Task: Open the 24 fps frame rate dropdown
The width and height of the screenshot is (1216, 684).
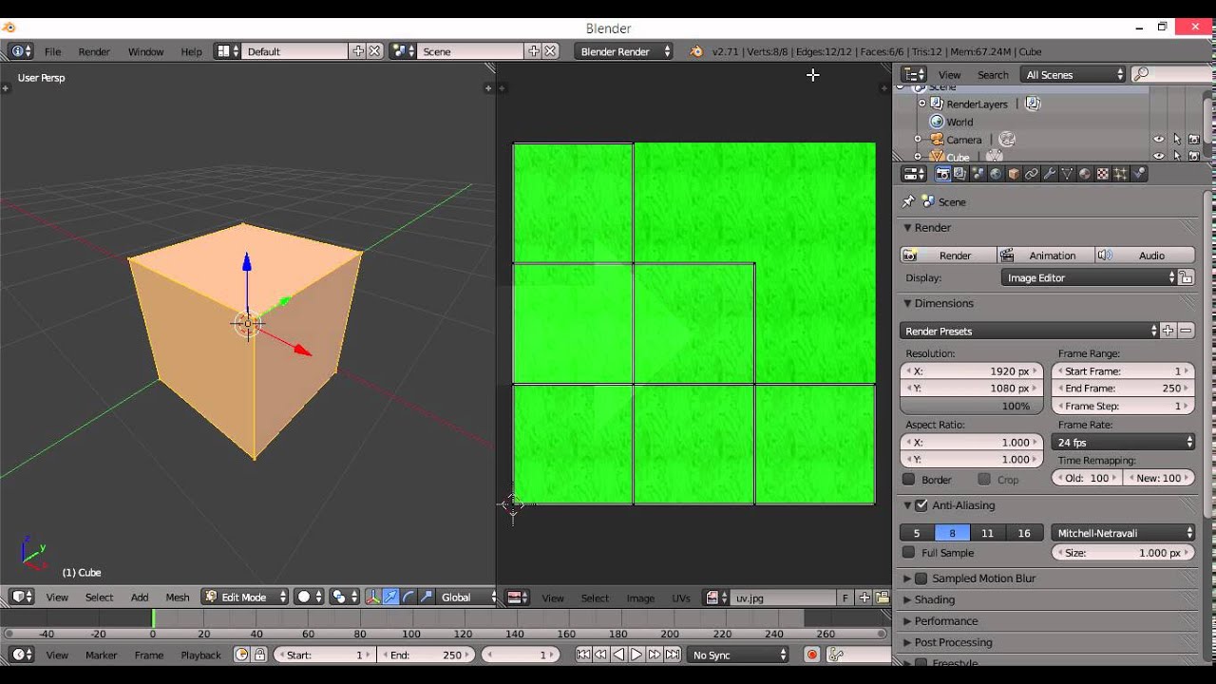Action: click(1123, 443)
